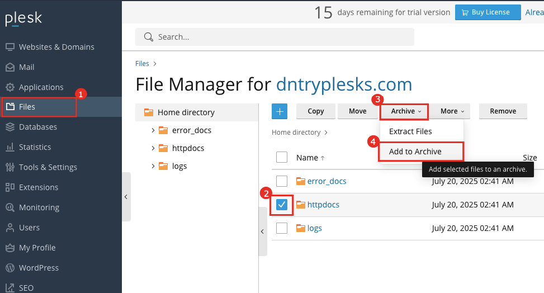This screenshot has width=544, height=293.
Task: Click the httpdocs folder icon in file list
Action: coord(300,205)
